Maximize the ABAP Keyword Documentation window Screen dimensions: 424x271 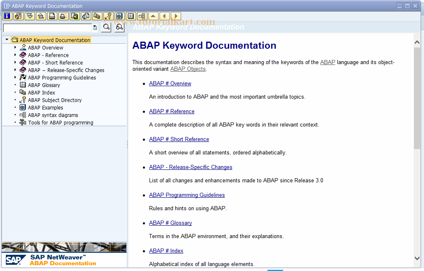[407, 6]
